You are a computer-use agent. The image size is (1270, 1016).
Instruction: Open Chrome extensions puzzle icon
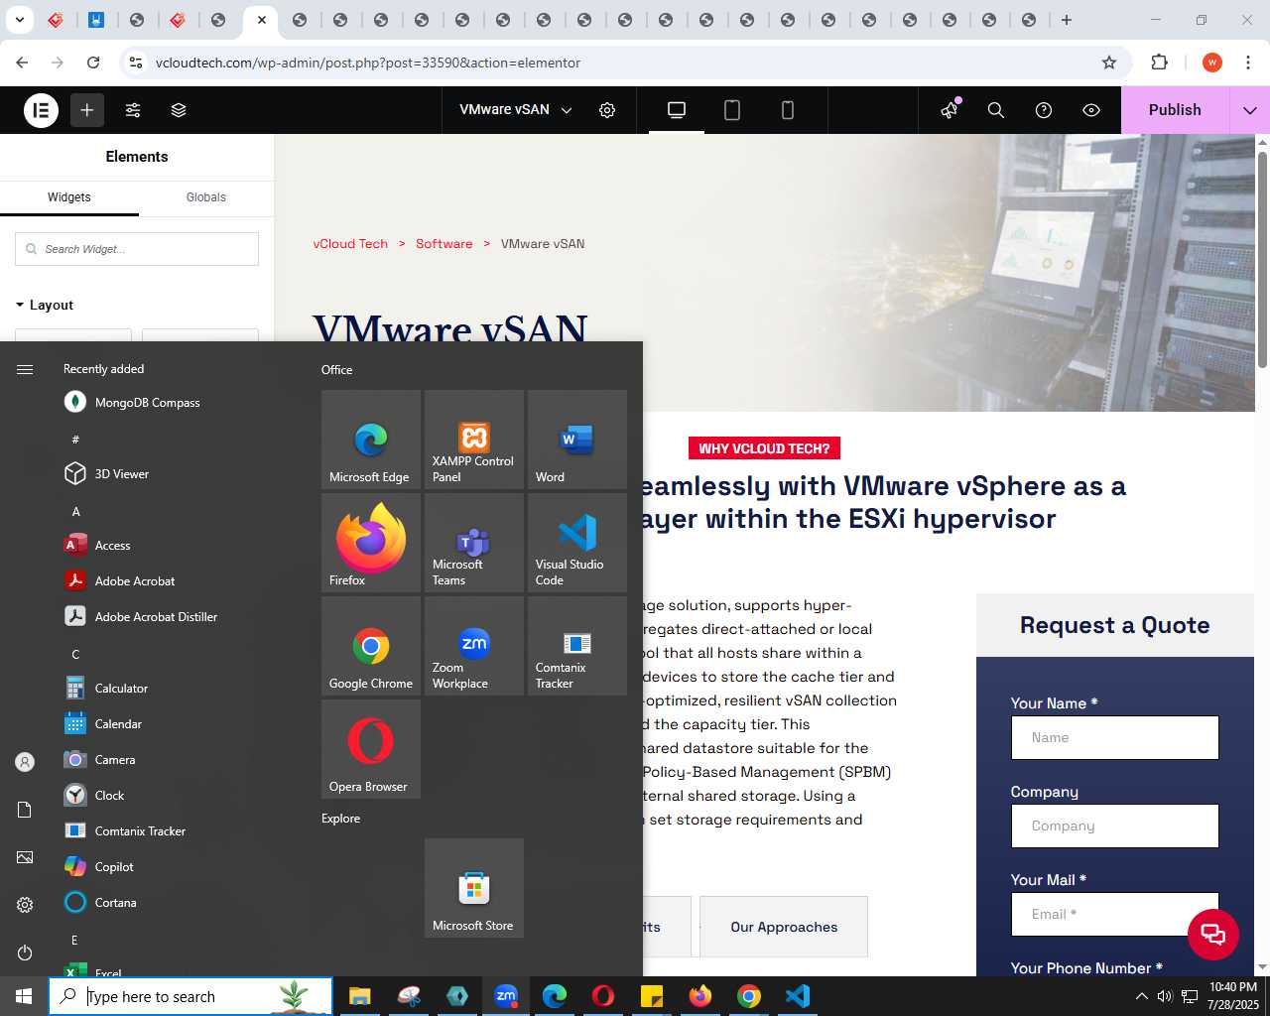1159,63
